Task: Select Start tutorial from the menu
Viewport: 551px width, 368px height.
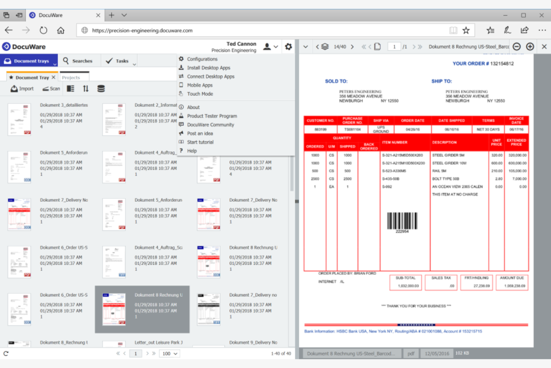Action: (200, 142)
